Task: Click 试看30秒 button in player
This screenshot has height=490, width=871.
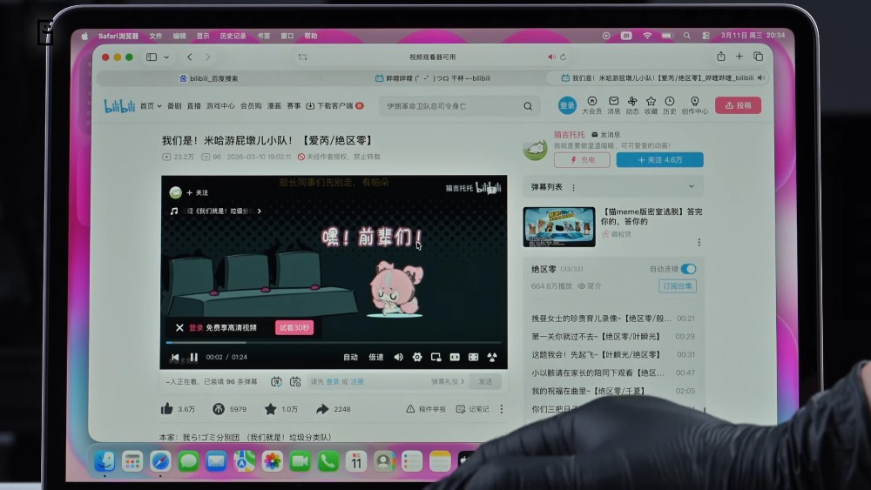Action: click(294, 327)
